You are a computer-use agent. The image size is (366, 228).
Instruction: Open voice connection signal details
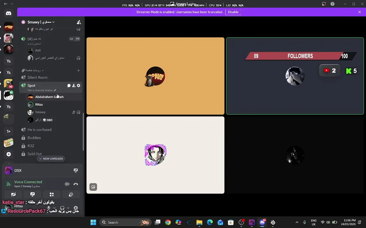(8, 184)
